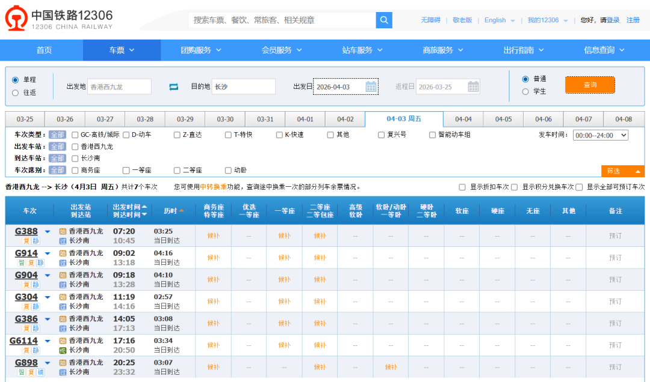Sort by duration using the 历时 arrow

[x=182, y=211]
